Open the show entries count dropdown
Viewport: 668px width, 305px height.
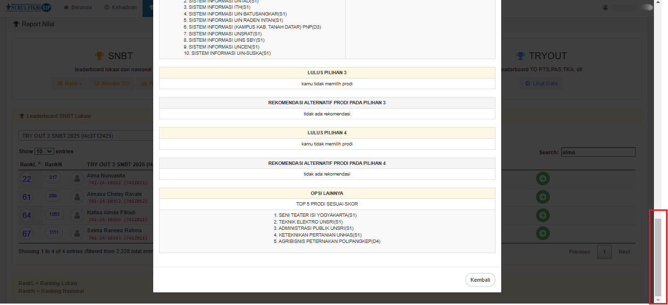[x=44, y=151]
